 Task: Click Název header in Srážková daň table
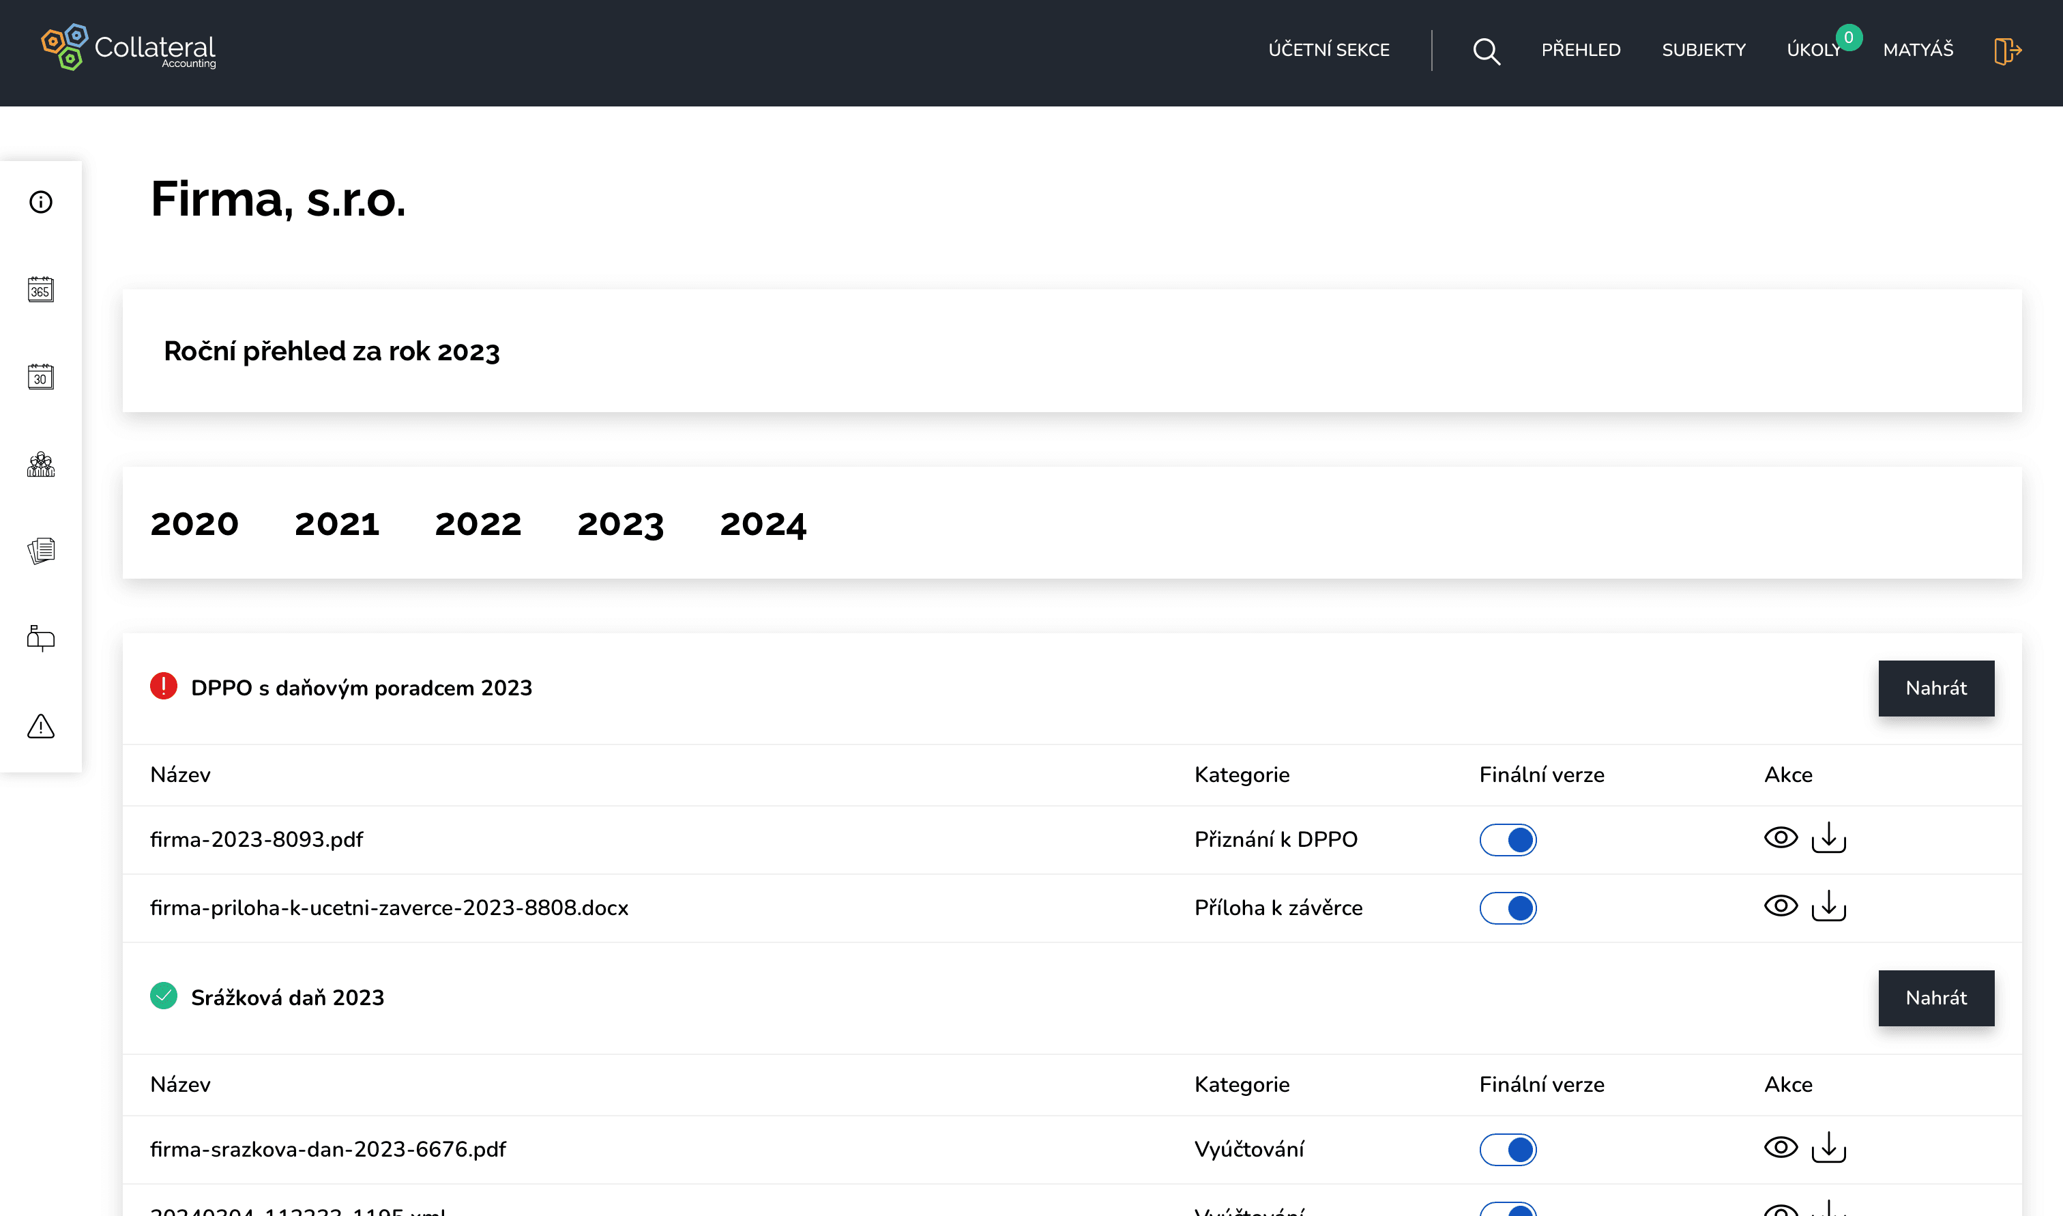[180, 1084]
